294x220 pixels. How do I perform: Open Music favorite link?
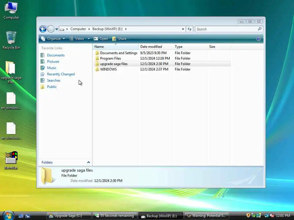tap(52, 68)
